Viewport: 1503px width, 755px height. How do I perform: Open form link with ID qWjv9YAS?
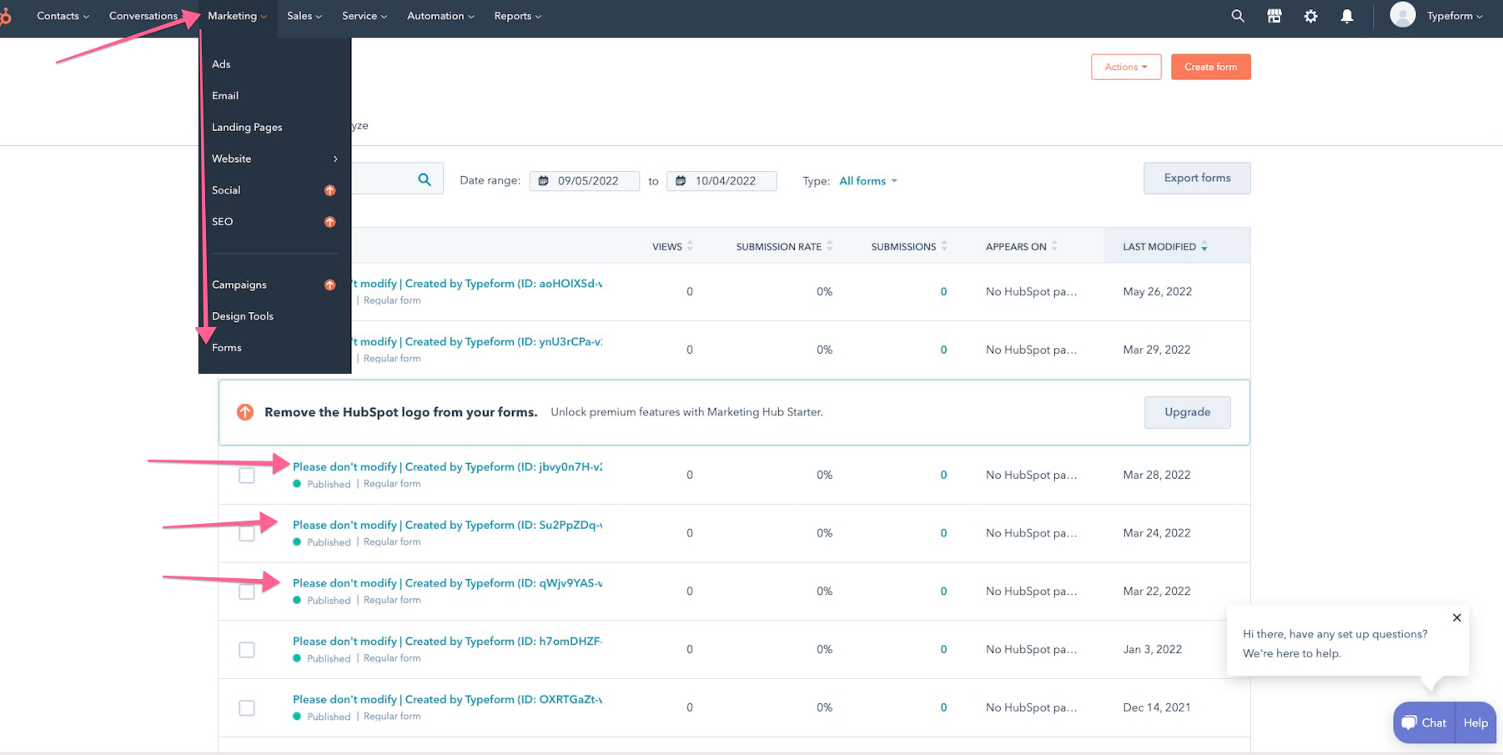point(447,583)
